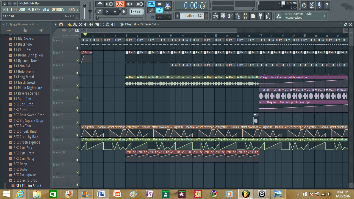354x199 pixels.
Task: Open the Line snap dropdown
Action: click(164, 17)
